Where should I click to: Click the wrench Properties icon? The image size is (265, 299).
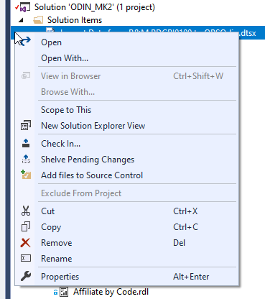pos(26,276)
